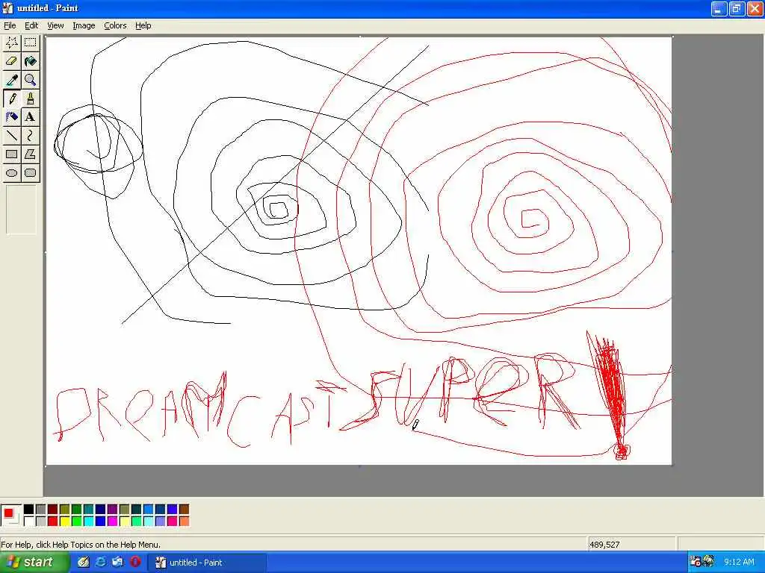This screenshot has width=765, height=573.
Task: Select the purple palette swatch
Action: point(112,509)
